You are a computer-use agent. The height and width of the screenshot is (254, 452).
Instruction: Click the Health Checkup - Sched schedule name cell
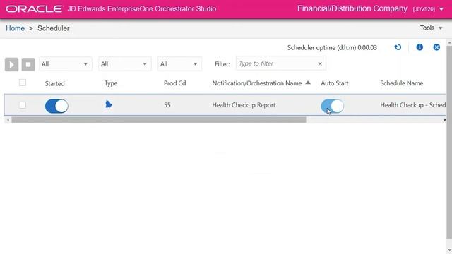tap(412, 105)
